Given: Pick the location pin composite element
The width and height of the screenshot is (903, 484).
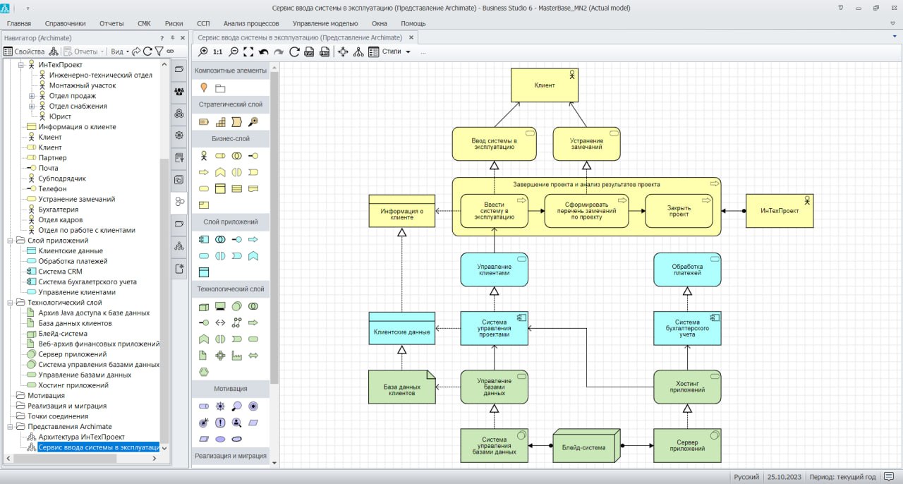Looking at the screenshot, I should click(203, 87).
